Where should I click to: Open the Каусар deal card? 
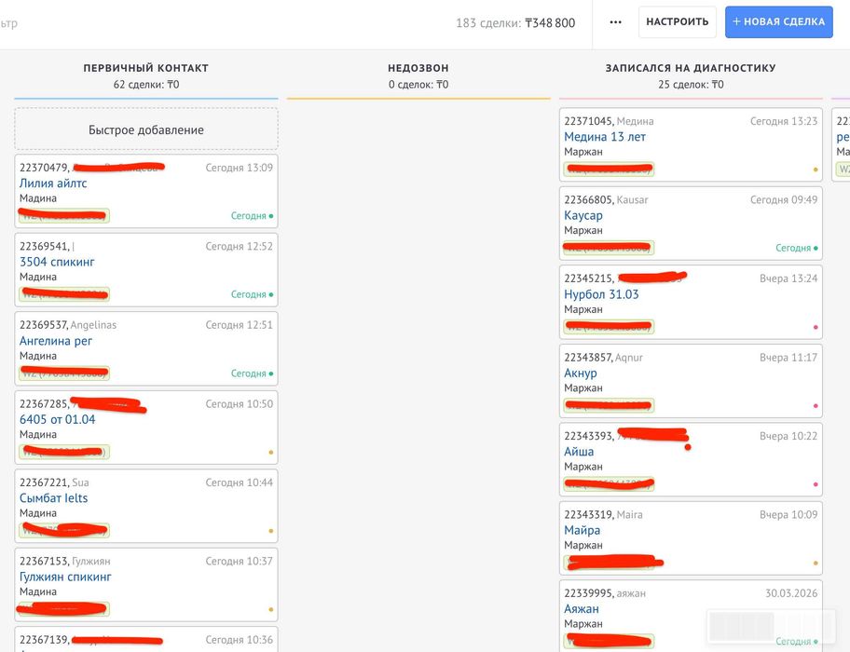[583, 215]
